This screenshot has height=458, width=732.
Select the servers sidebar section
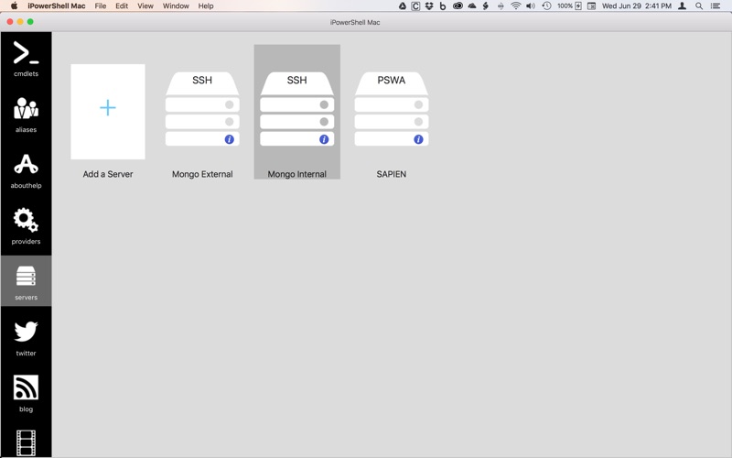[x=27, y=281]
